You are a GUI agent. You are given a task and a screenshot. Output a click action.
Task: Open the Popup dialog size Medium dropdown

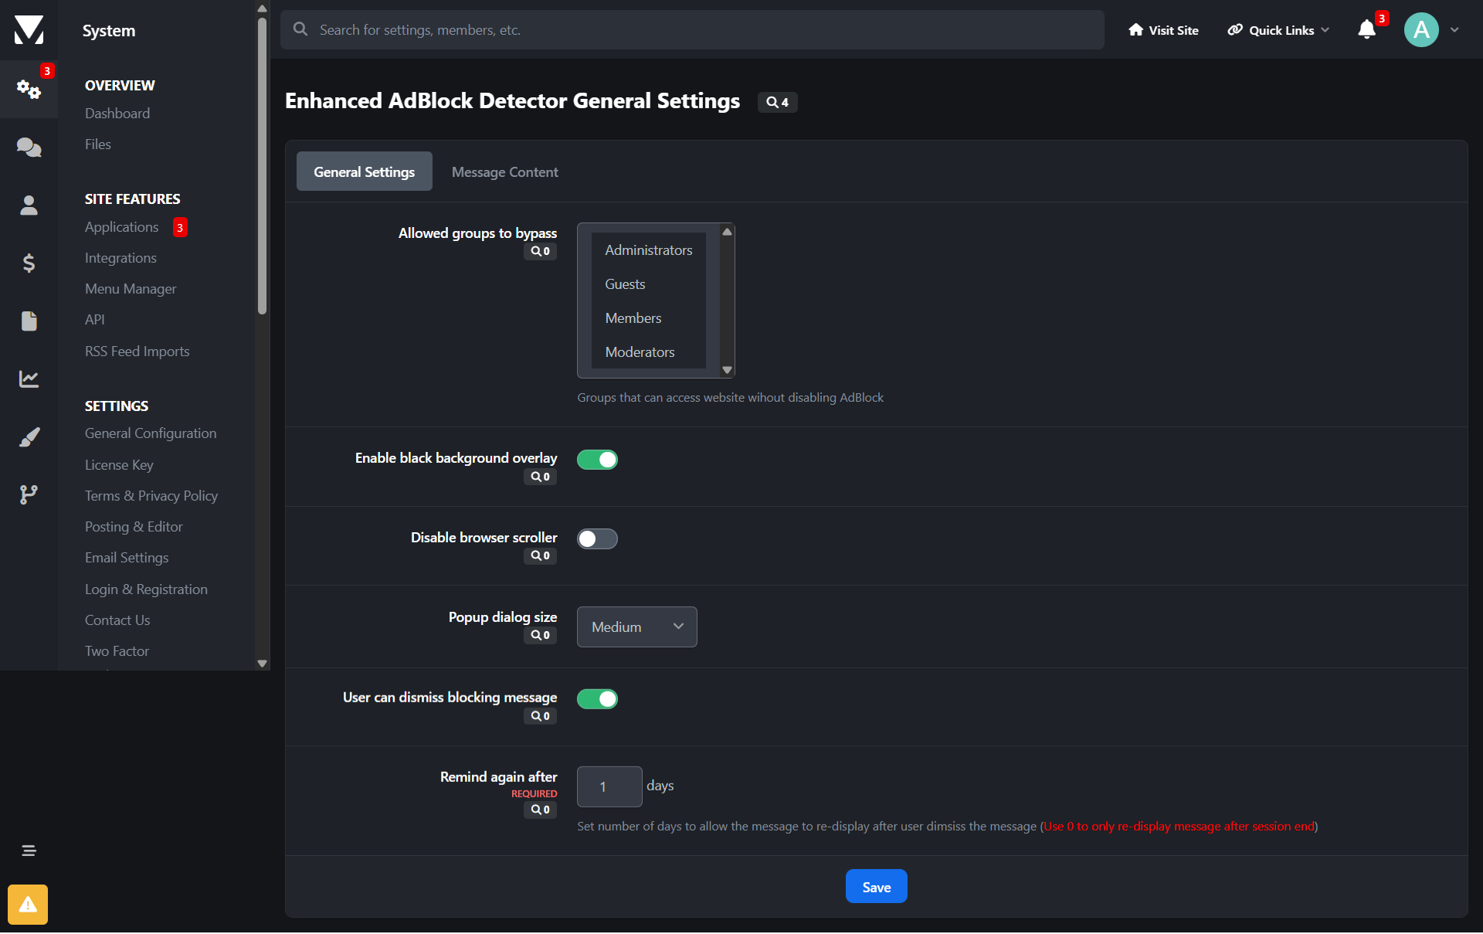tap(636, 627)
